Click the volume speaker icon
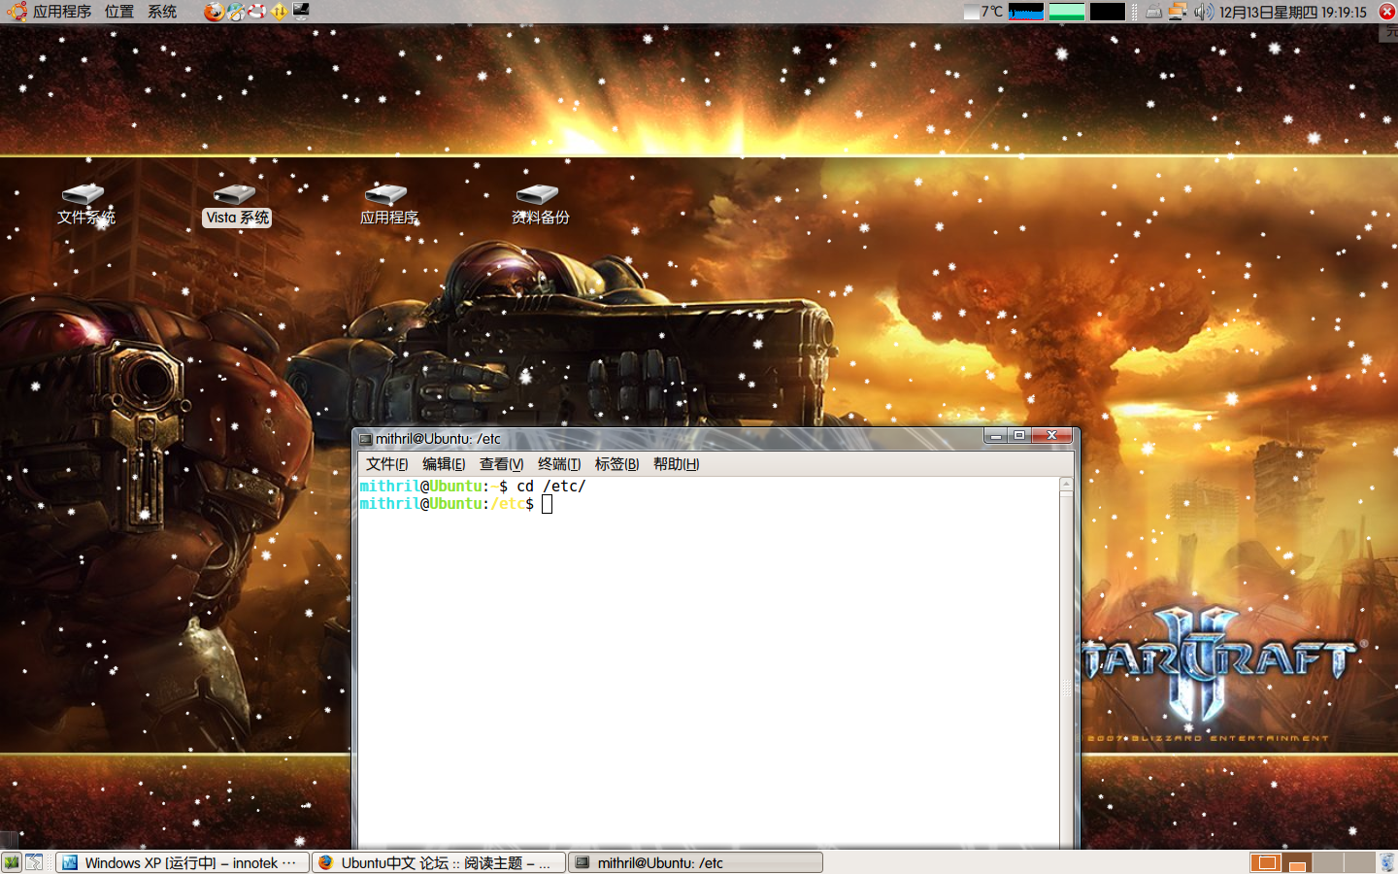Screen dimensions: 1398x874 point(1204,12)
